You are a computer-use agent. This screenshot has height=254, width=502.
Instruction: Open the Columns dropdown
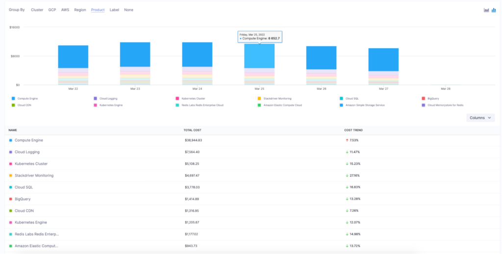point(480,118)
